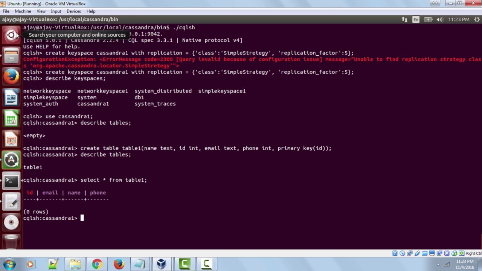Click VirtualBox hard disk activity indicator

[395, 253]
